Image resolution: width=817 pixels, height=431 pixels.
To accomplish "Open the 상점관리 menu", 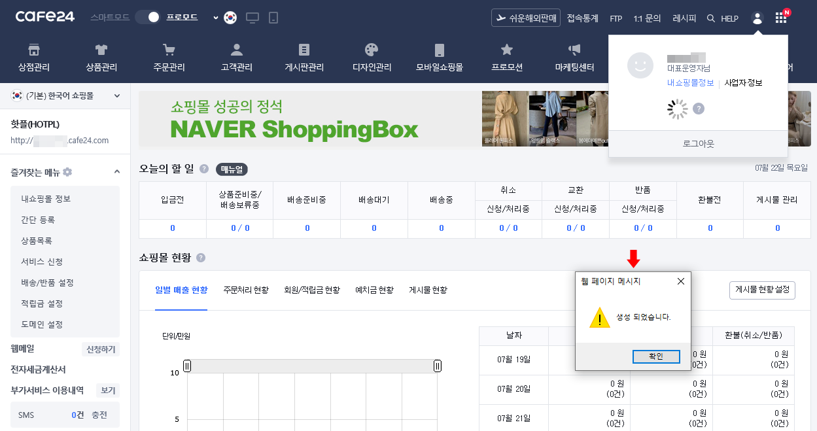I will pyautogui.click(x=34, y=58).
